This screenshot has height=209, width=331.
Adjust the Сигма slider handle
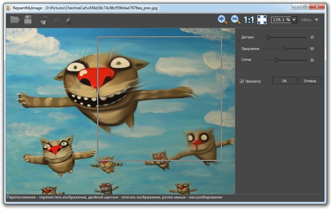coord(276,60)
